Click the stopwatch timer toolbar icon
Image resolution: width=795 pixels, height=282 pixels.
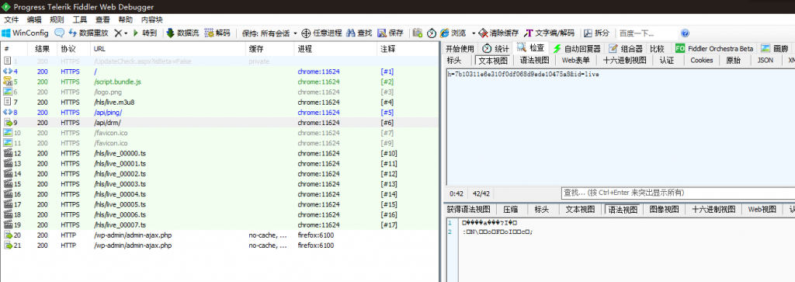click(x=432, y=33)
